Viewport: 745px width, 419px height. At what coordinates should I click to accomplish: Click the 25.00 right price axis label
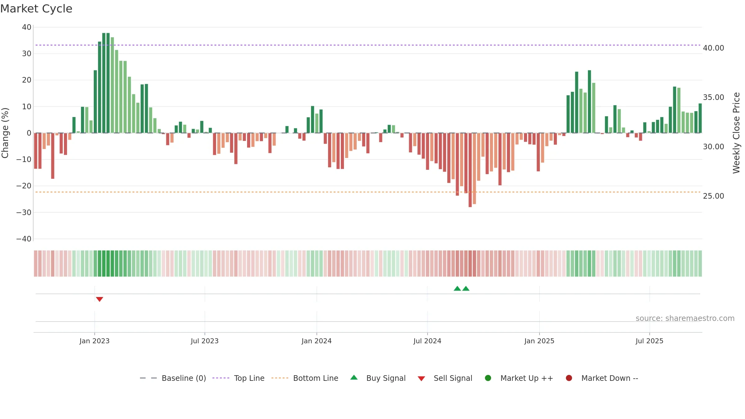[x=713, y=196]
